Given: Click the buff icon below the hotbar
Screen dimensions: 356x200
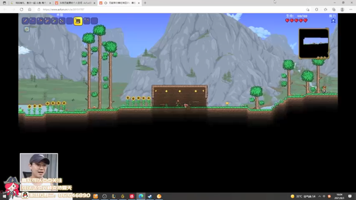Looking at the screenshot, I should (x=27, y=29).
